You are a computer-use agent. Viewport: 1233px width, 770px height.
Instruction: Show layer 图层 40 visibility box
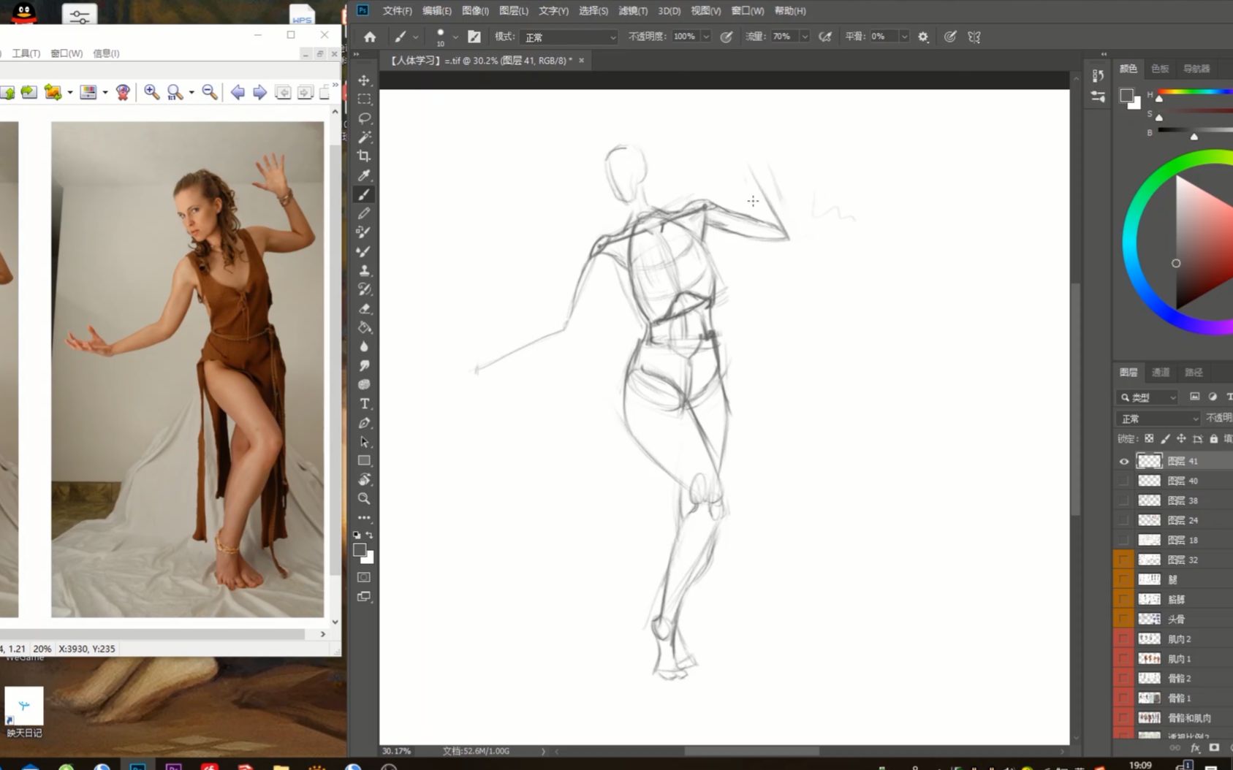click(x=1124, y=481)
